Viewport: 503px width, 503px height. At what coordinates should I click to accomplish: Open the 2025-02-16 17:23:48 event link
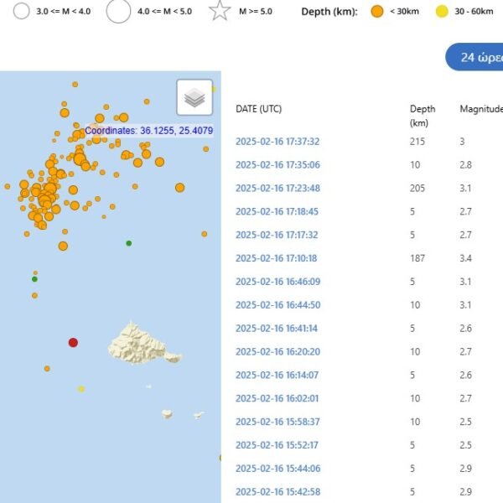(x=277, y=189)
